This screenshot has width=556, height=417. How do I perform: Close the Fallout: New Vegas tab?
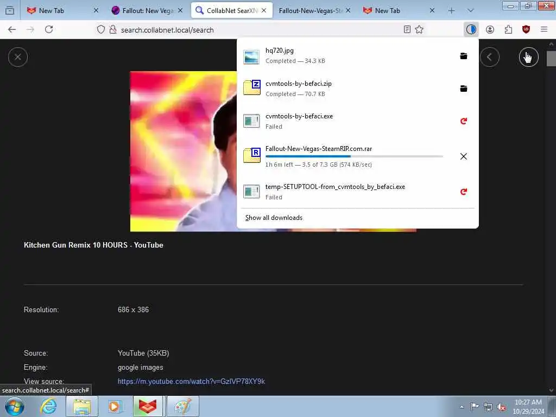click(180, 11)
